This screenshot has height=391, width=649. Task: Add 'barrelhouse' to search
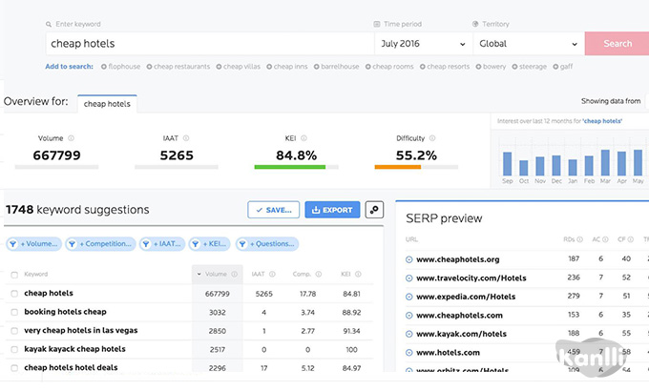coord(336,67)
